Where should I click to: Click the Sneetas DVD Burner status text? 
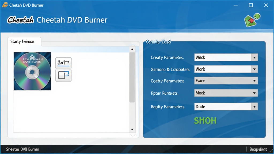point(23,149)
